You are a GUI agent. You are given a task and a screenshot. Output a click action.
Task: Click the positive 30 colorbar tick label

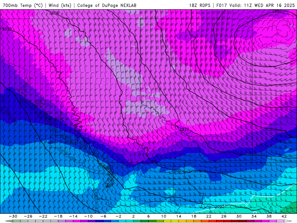click(x=239, y=216)
